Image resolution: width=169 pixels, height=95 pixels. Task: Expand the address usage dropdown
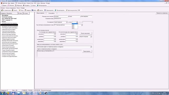[91, 47]
